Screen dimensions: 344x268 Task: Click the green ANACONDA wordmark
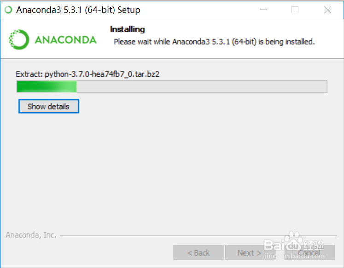[65, 40]
